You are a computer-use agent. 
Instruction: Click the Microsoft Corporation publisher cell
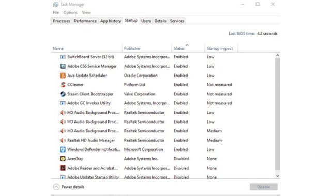point(144,149)
